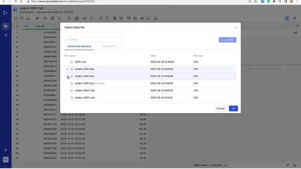Click the Sigma sum toolbar icon
This screenshot has width=301, height=169.
[107, 18]
